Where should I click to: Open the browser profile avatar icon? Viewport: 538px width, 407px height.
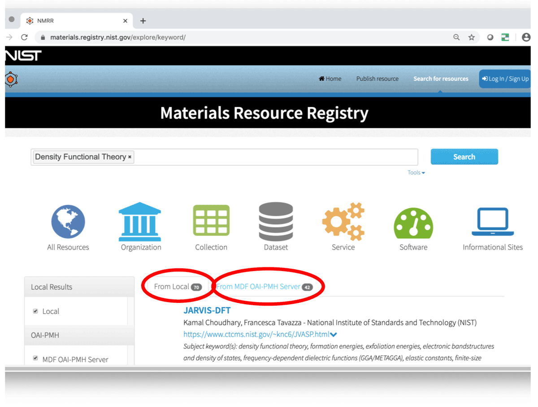(526, 37)
